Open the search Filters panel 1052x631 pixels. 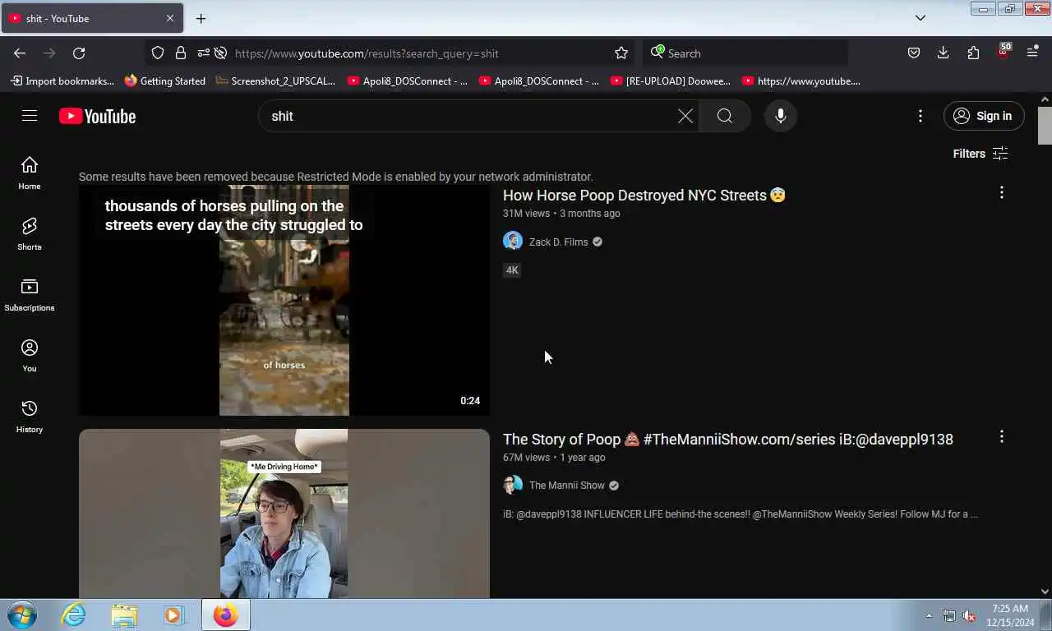(980, 154)
